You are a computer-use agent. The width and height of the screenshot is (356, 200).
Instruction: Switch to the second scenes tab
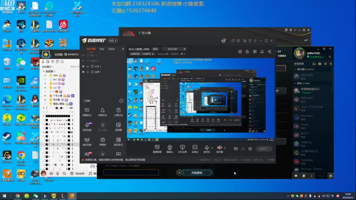102,49
